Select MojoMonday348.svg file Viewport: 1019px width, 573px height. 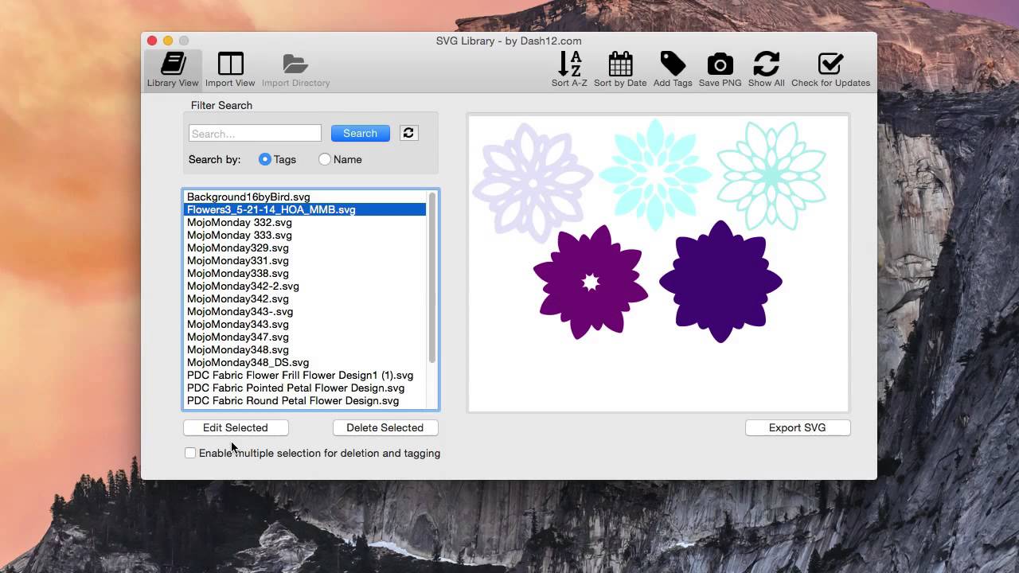(x=305, y=349)
